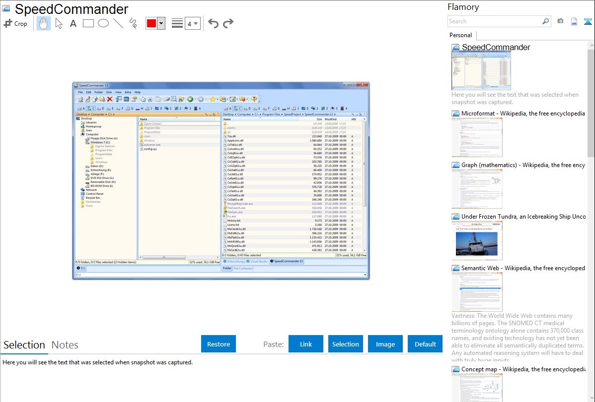
Task: Click 'Semantic Web - Wikipedia' snapshot title
Action: pyautogui.click(x=523, y=268)
